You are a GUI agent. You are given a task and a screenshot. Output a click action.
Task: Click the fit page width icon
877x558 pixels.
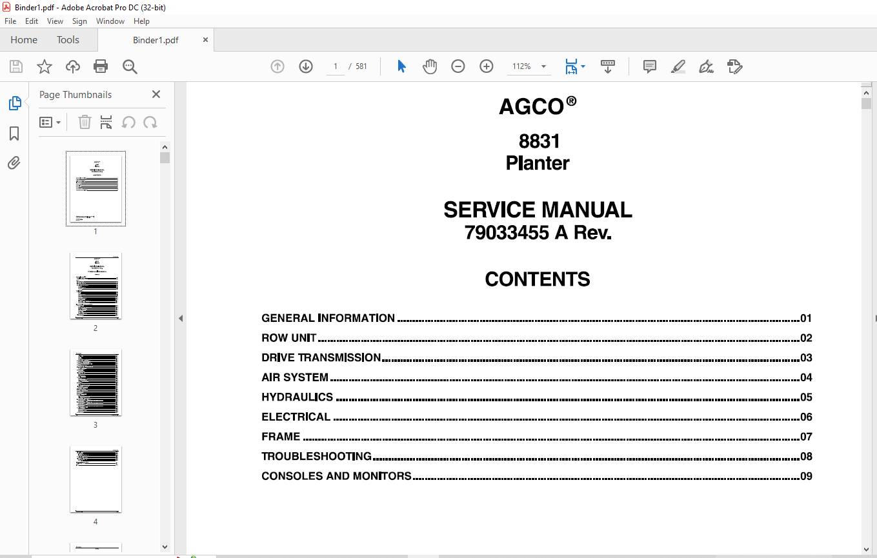tap(571, 66)
